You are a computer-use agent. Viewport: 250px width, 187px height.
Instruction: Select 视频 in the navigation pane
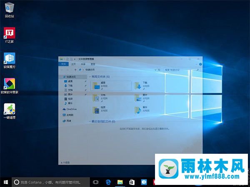coord(70,99)
